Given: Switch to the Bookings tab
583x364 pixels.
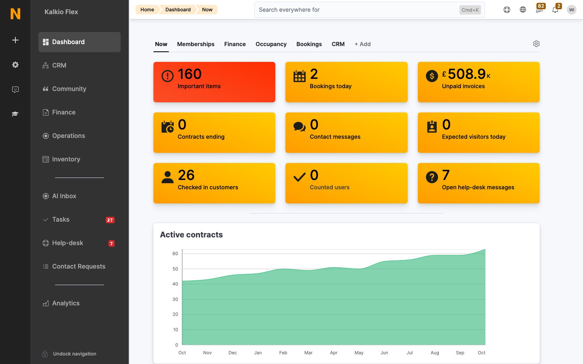Looking at the screenshot, I should [x=309, y=44].
